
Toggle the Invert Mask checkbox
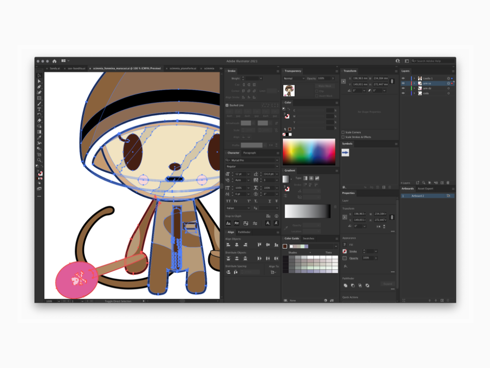coord(317,96)
